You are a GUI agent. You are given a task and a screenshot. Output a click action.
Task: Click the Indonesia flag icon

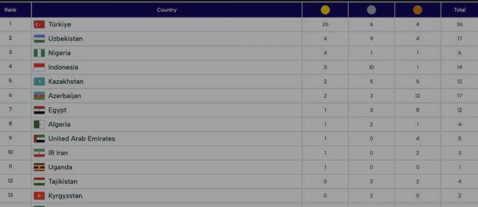click(x=39, y=67)
